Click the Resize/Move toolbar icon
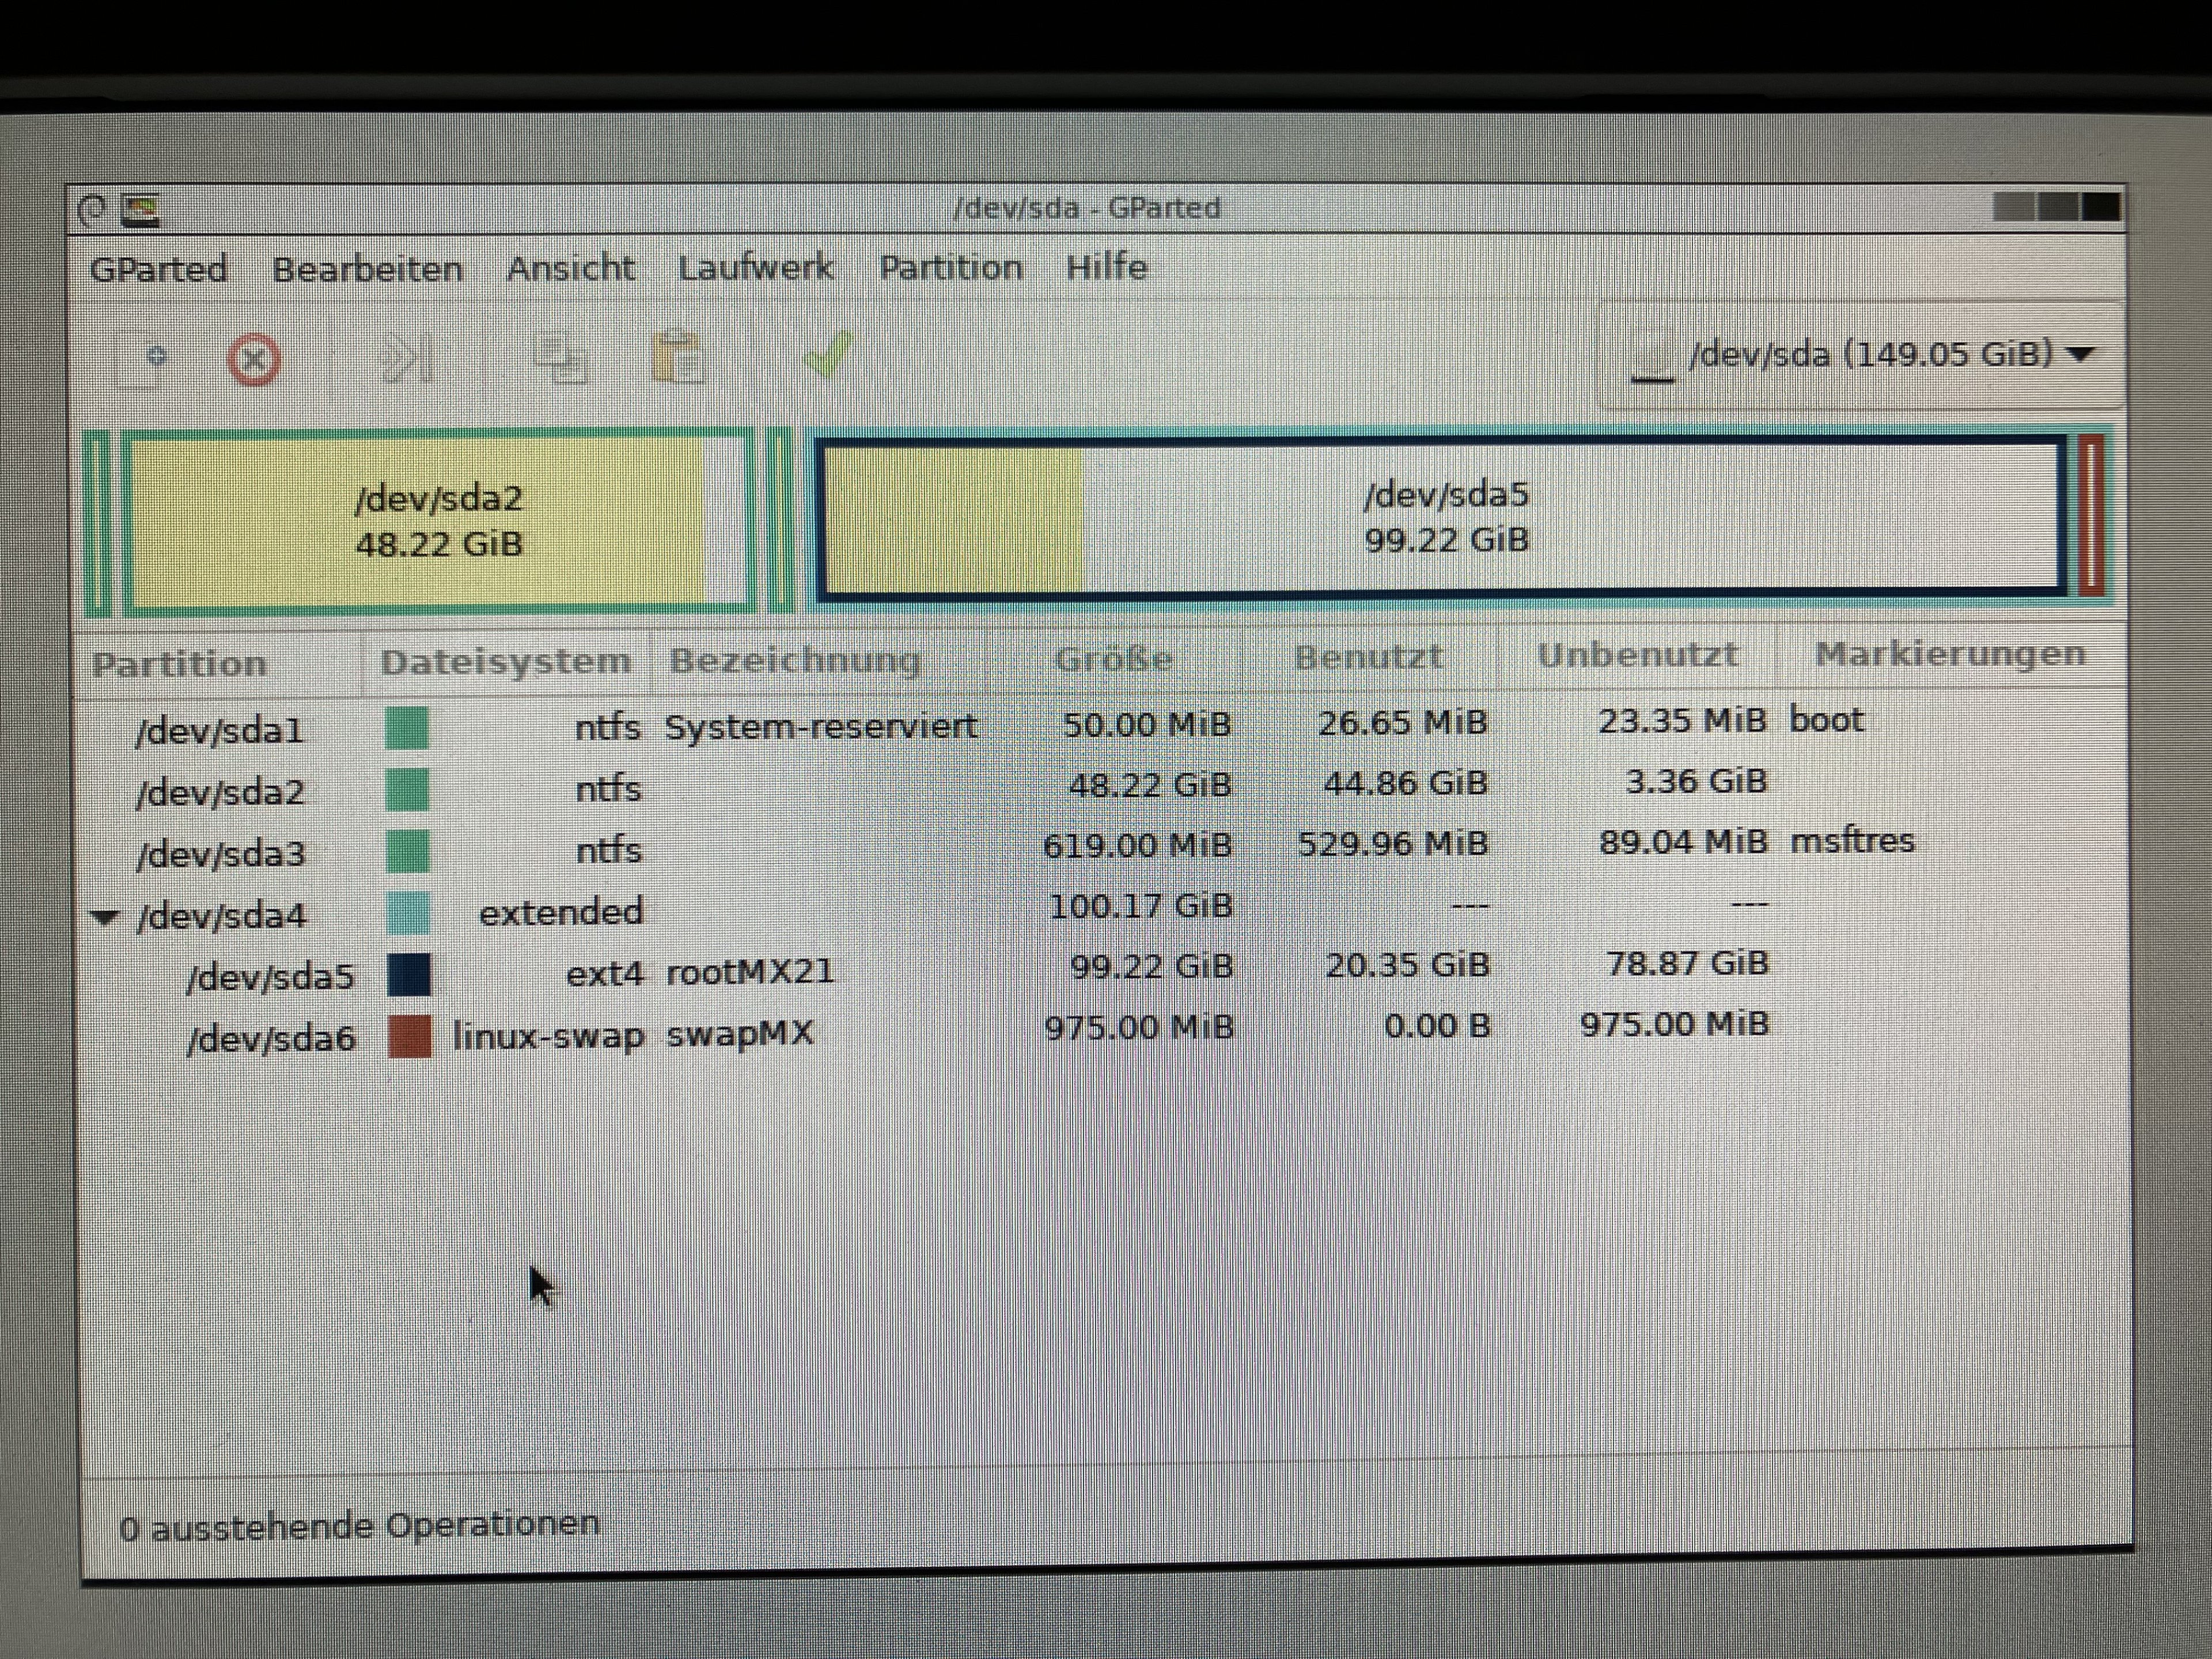The width and height of the screenshot is (2212, 1659). 408,359
